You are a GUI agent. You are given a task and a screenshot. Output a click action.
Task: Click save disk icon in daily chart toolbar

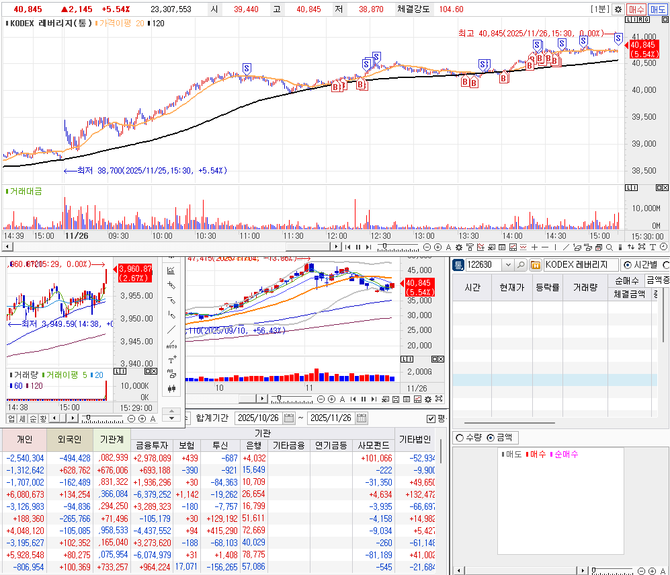396,399
